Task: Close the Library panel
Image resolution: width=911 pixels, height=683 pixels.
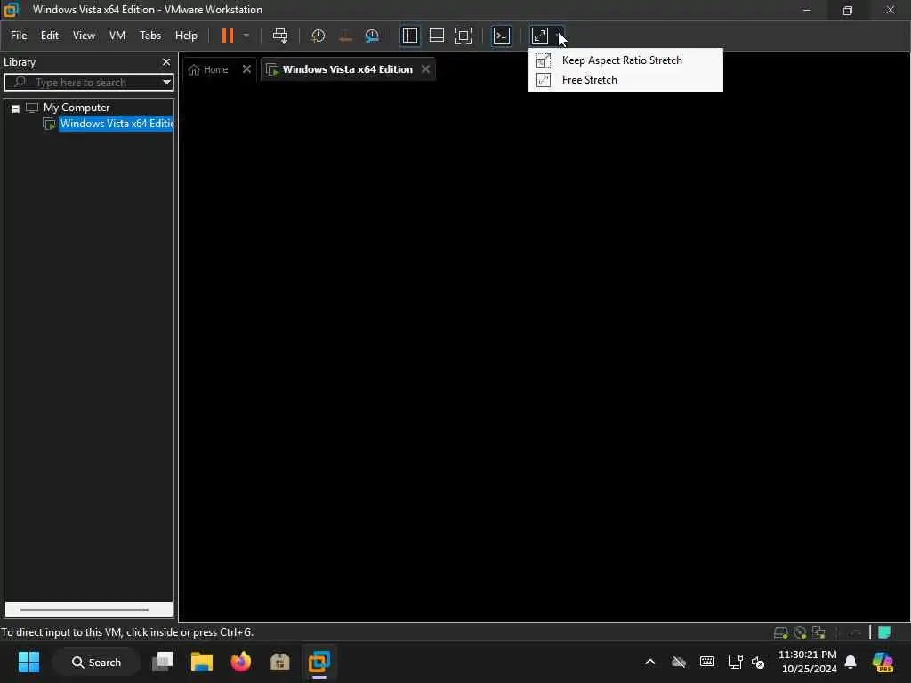Action: click(x=166, y=61)
